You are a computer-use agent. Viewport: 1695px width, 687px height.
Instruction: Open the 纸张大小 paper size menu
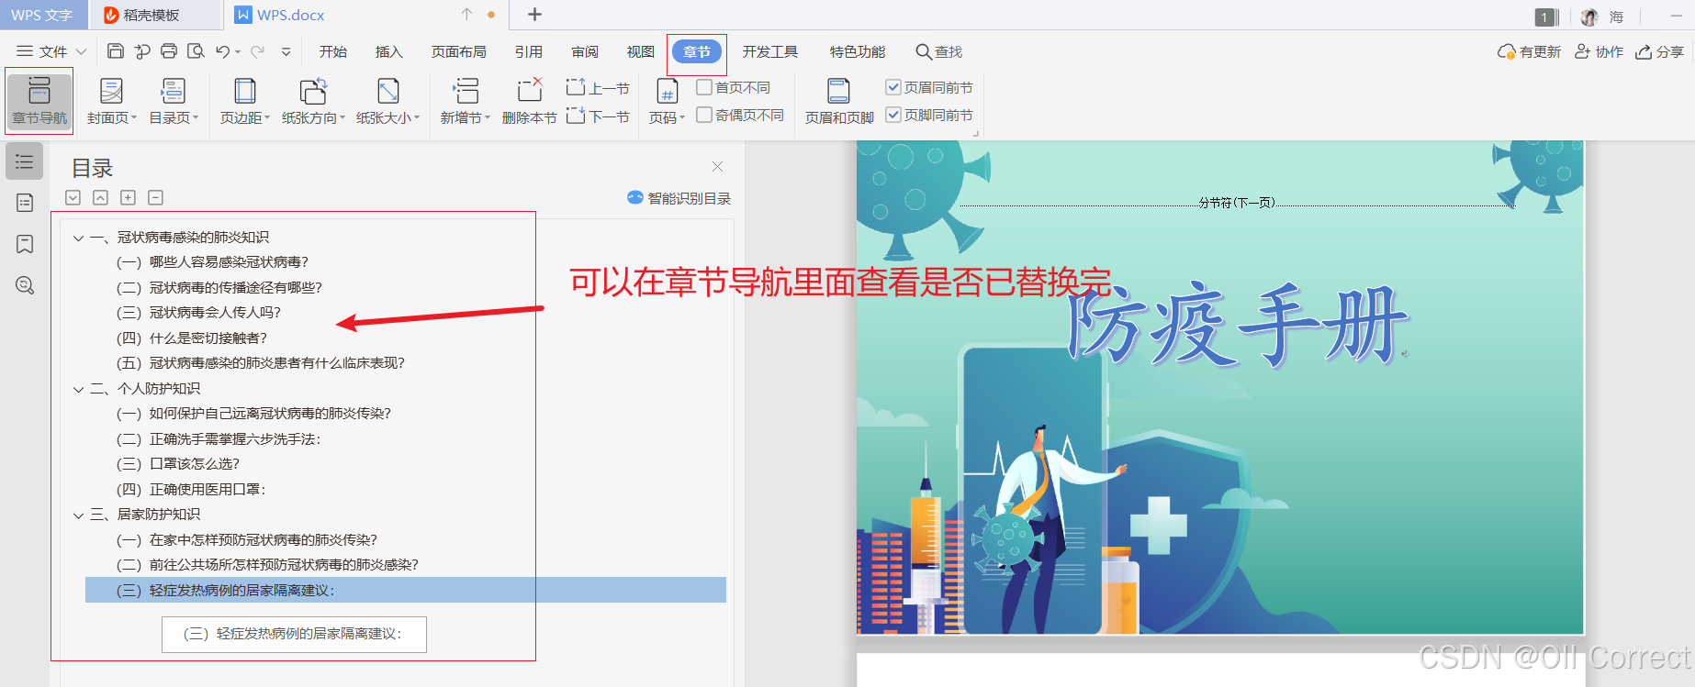[387, 101]
